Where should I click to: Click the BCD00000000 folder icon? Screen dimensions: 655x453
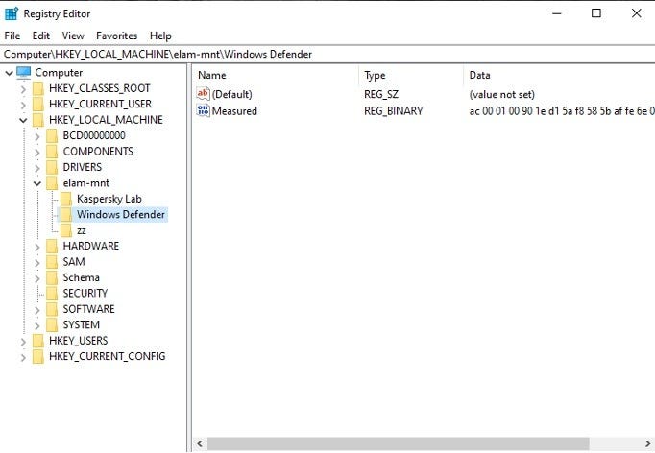click(52, 135)
